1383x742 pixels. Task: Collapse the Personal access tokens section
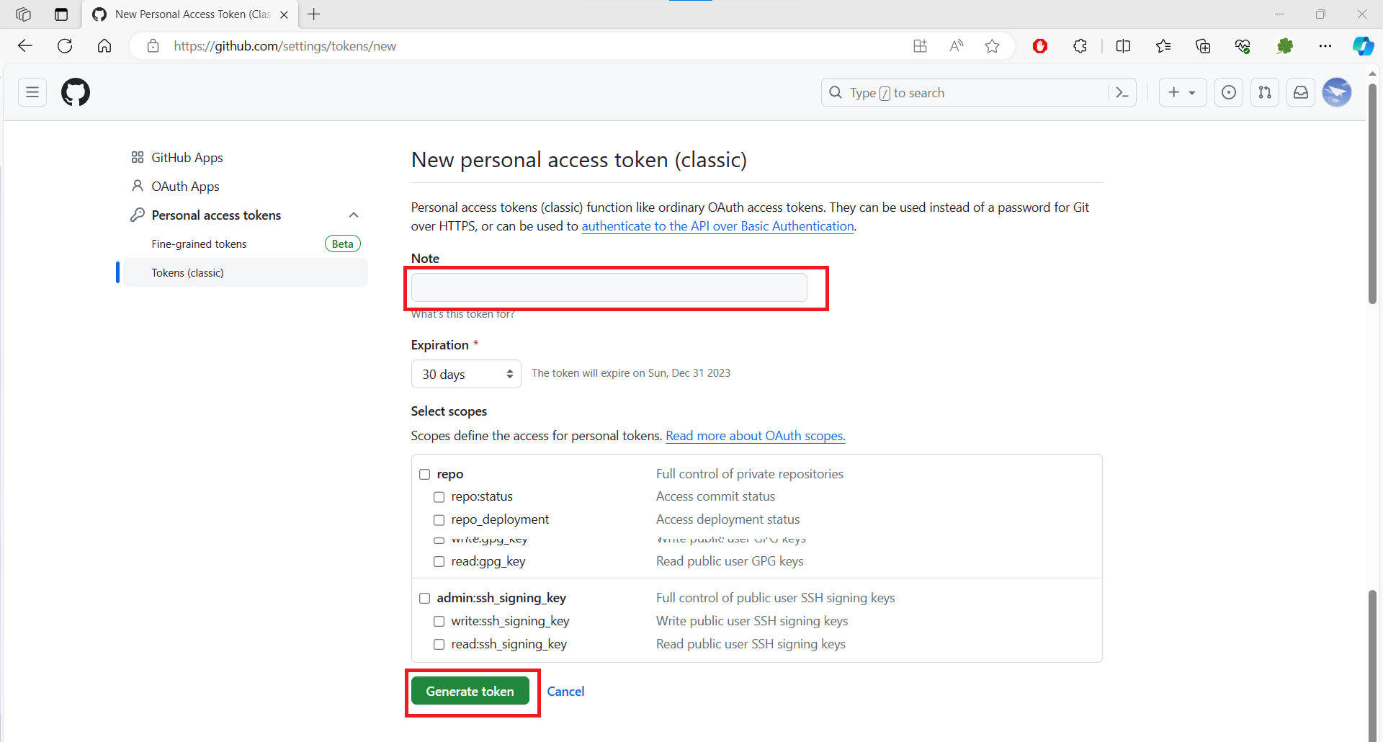pyautogui.click(x=353, y=215)
